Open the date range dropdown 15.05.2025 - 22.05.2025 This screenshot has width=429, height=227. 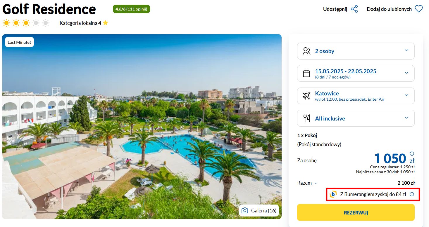tap(356, 73)
